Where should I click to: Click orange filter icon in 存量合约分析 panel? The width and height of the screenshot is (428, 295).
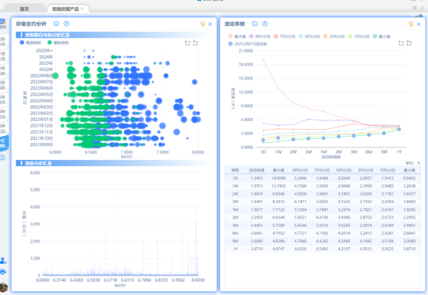[x=202, y=24]
